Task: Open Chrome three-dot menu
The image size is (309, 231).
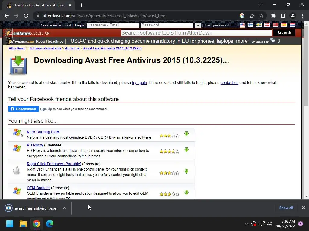Action: [302, 16]
